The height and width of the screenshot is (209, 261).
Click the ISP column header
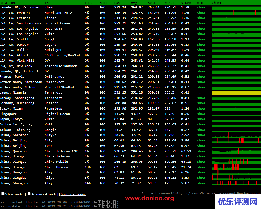48,3
